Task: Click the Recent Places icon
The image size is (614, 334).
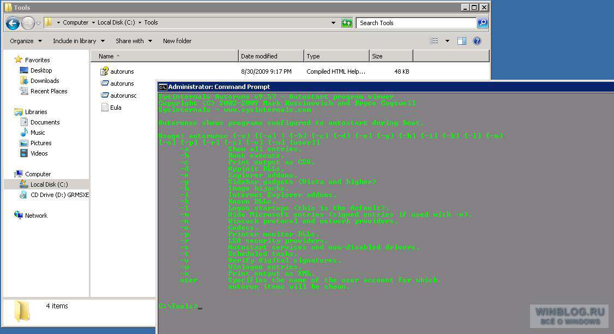Action: tap(24, 91)
